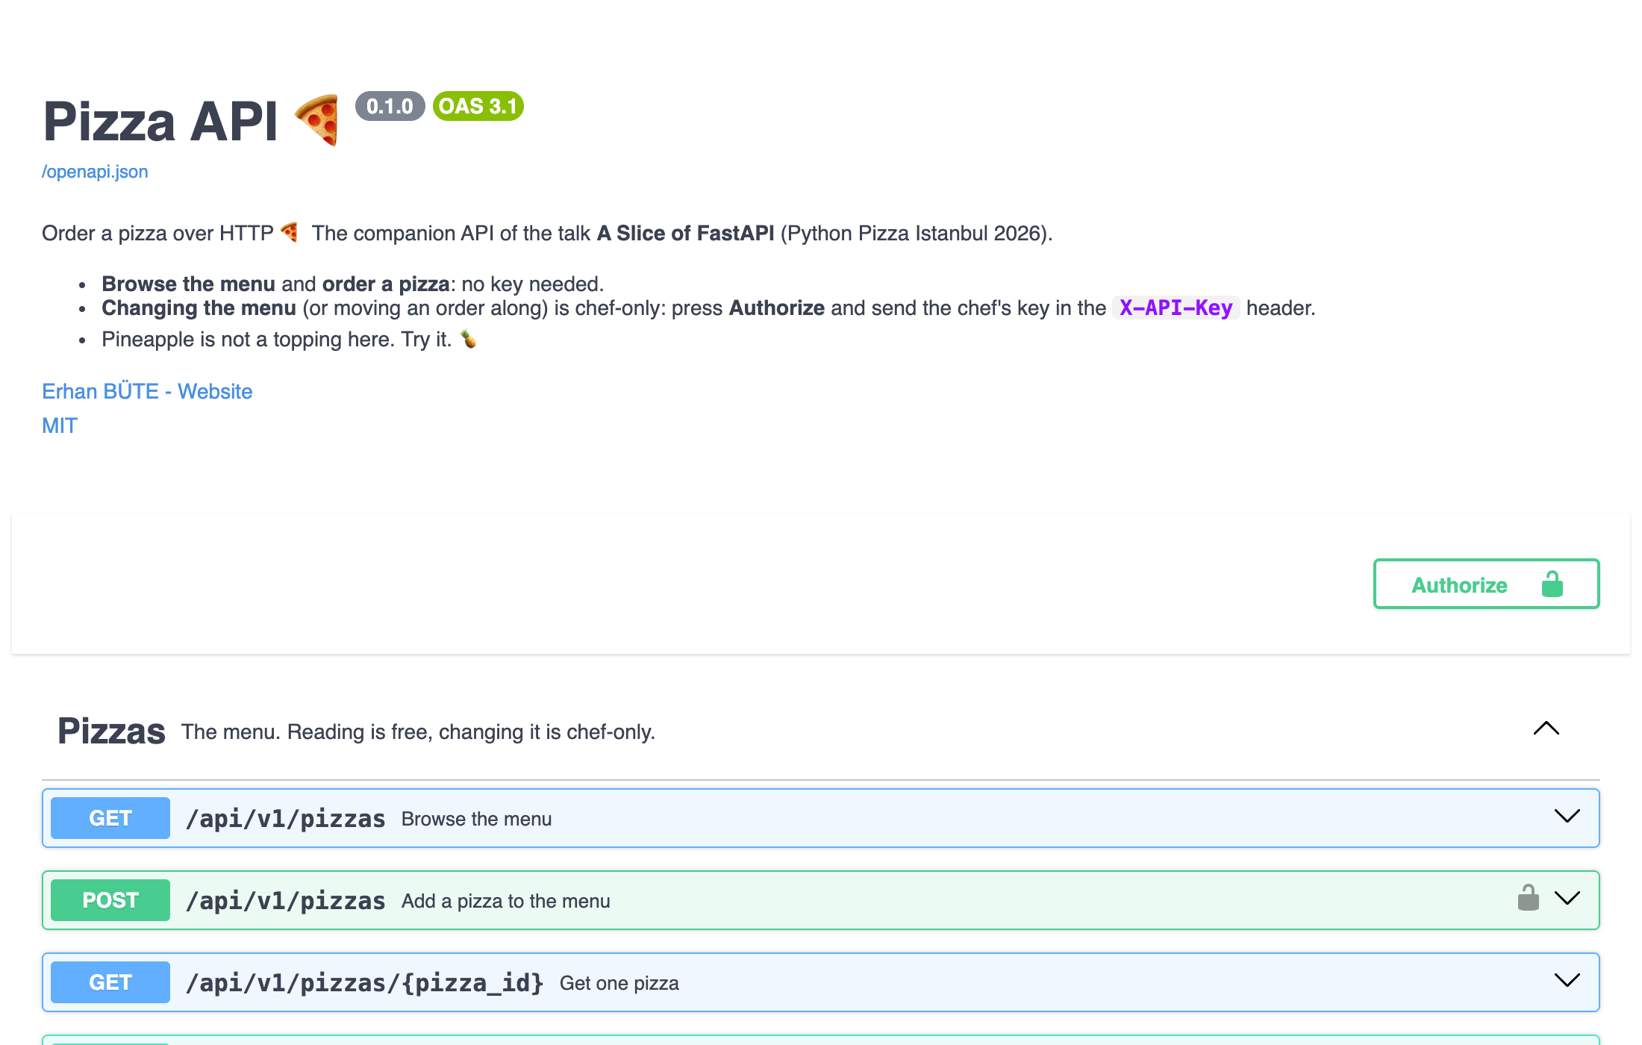This screenshot has height=1045, width=1642.
Task: Click the blue GET badge for Browse the menu
Action: tap(110, 818)
